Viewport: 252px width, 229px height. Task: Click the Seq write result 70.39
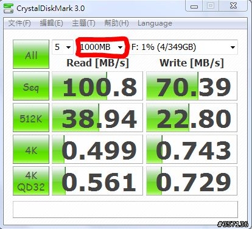(x=192, y=86)
